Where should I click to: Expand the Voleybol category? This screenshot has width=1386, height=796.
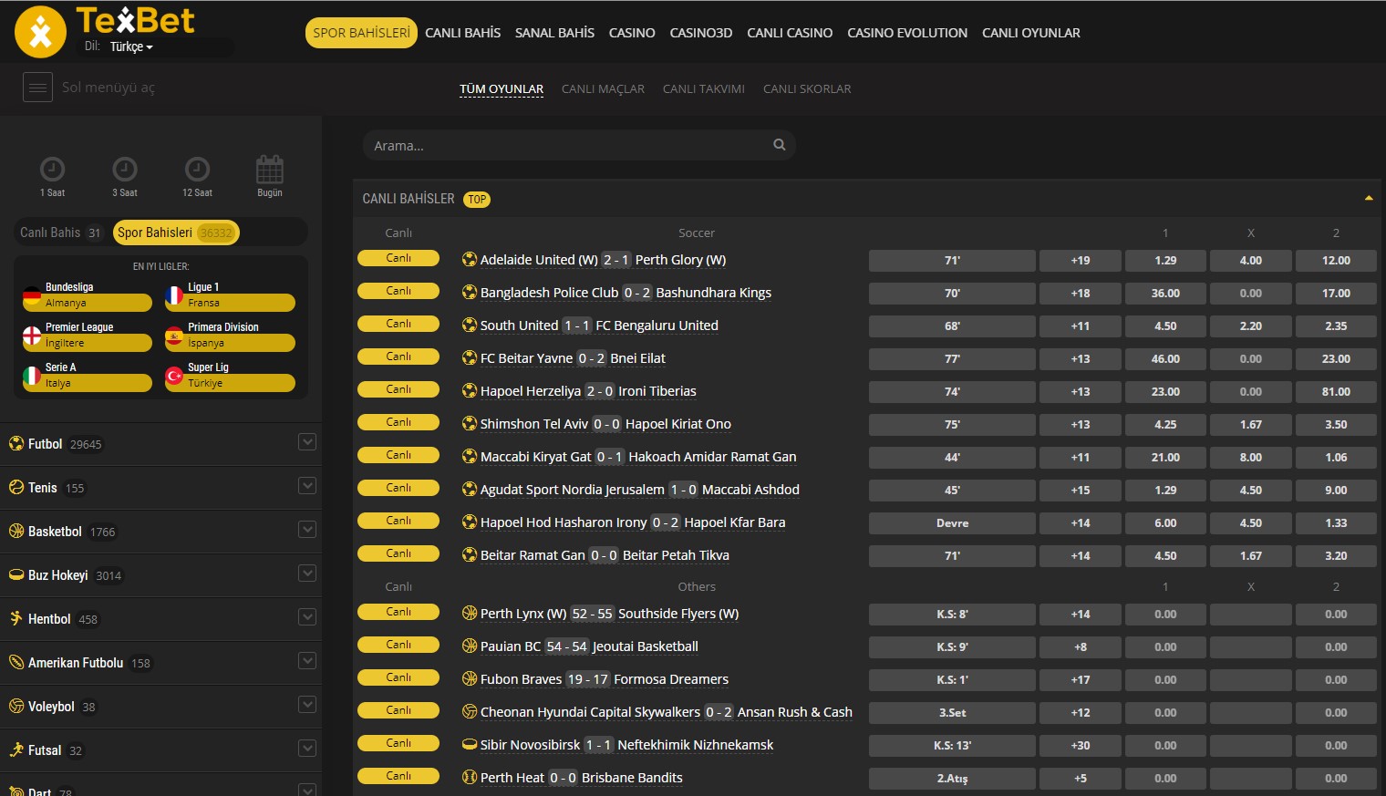point(307,705)
